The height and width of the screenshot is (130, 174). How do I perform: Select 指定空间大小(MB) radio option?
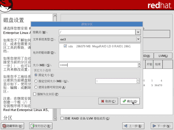coord(36,81)
